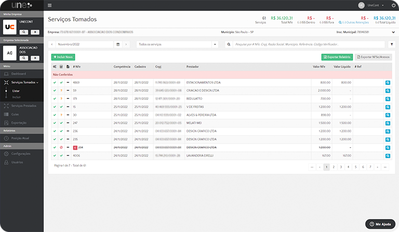Open details for LAVANDERIA EIRELLI row

[x=388, y=156]
